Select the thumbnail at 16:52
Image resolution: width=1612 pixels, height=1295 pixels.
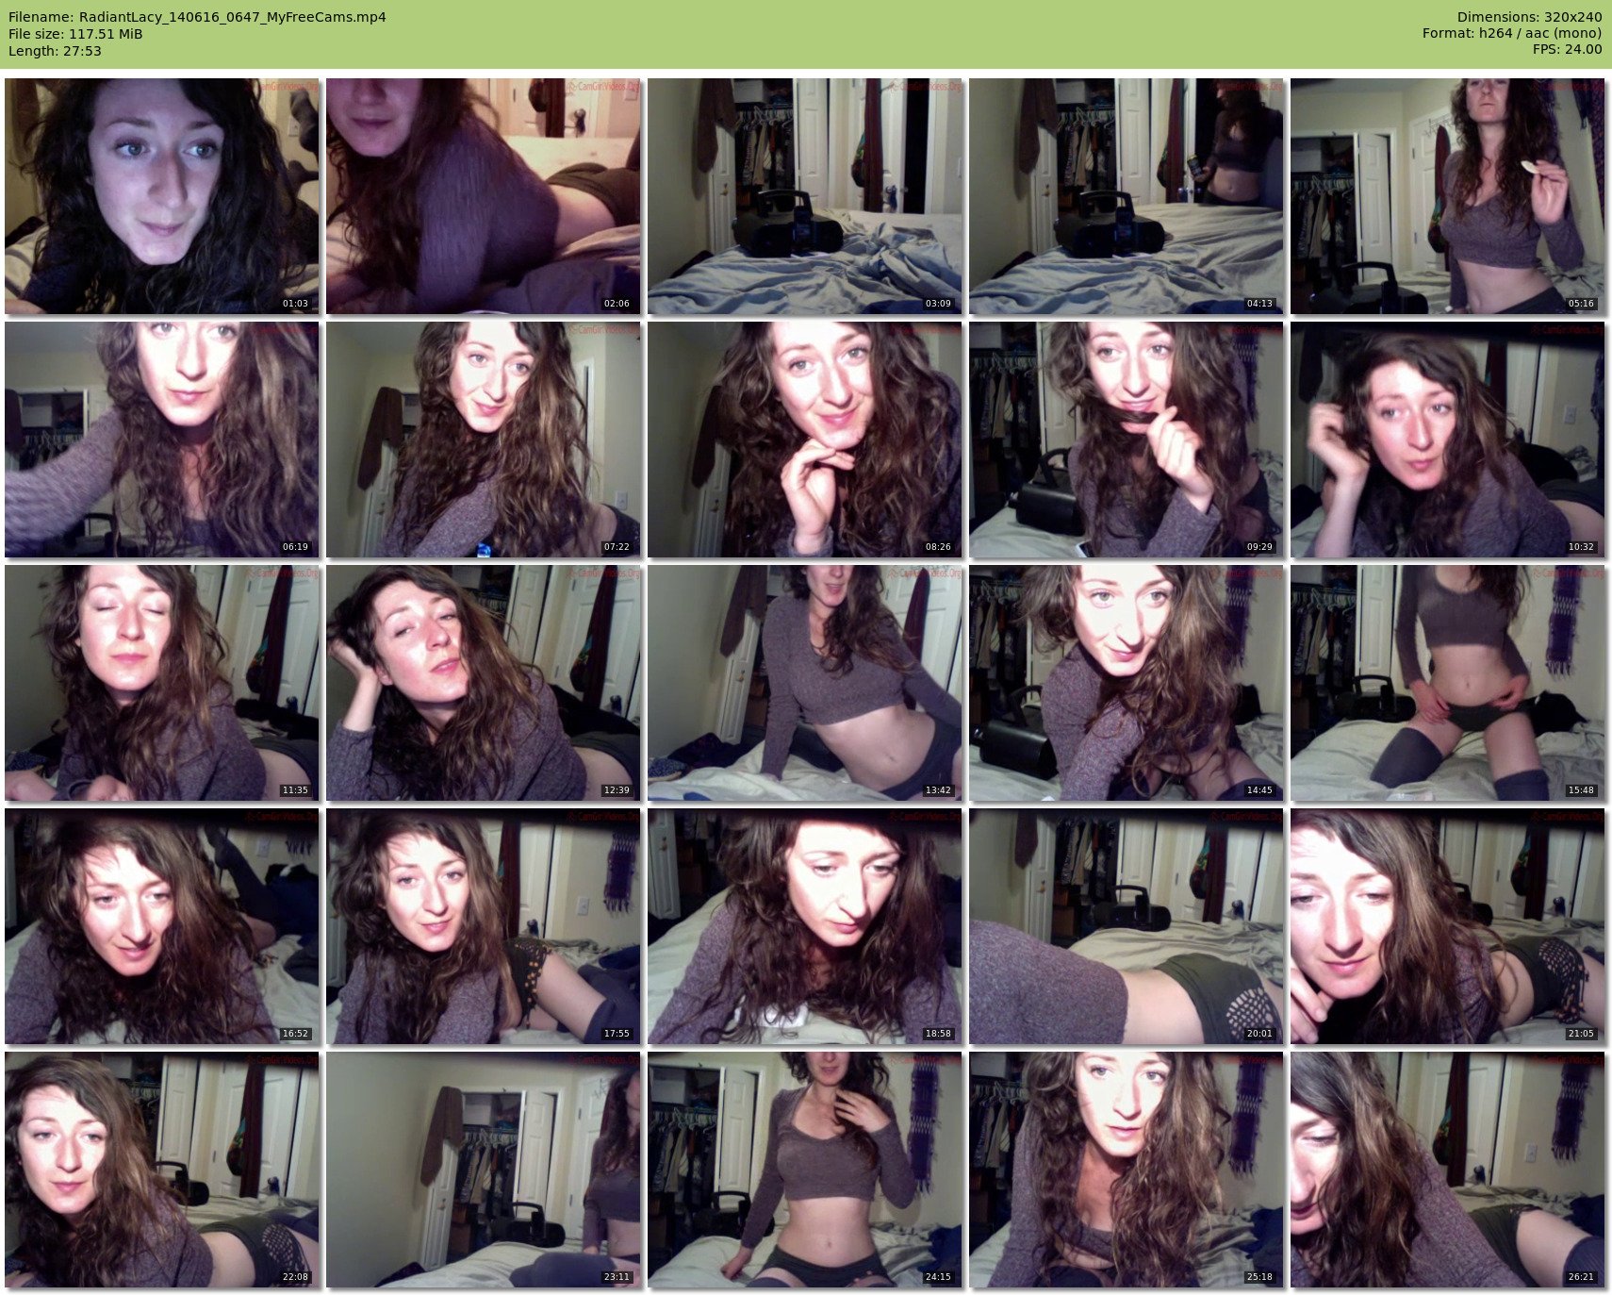pos(162,926)
